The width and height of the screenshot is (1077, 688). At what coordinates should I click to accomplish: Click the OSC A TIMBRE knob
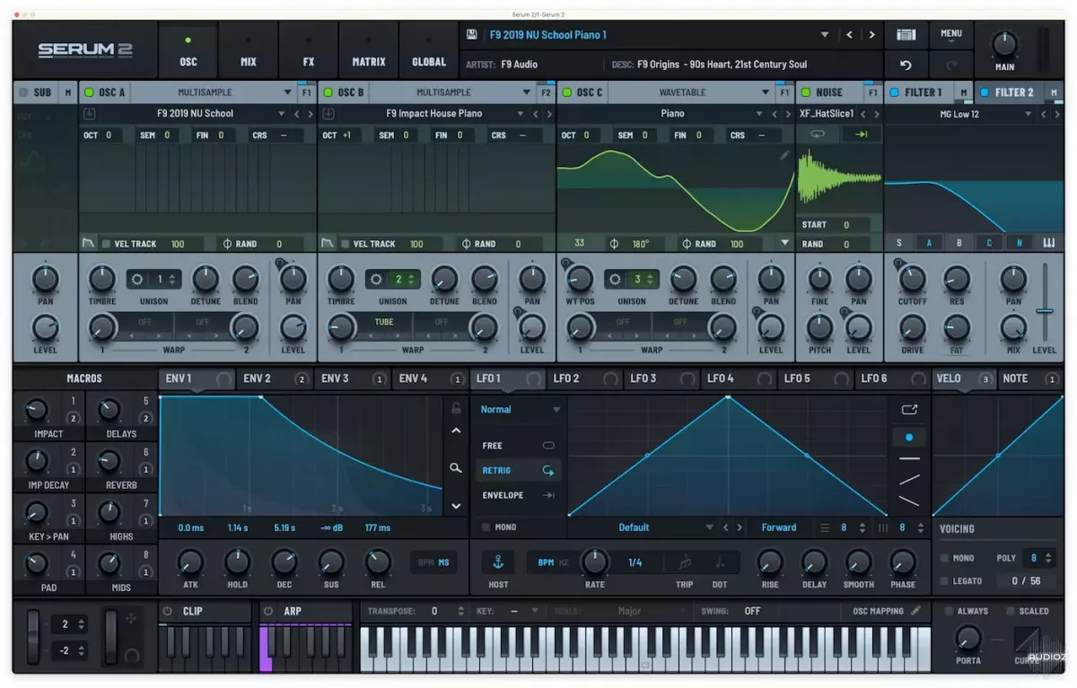pyautogui.click(x=102, y=279)
